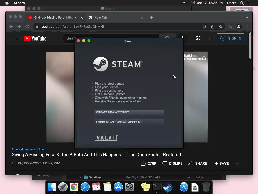Open a new Chrome tab with plus
The width and height of the screenshot is (258, 194).
pos(151,18)
